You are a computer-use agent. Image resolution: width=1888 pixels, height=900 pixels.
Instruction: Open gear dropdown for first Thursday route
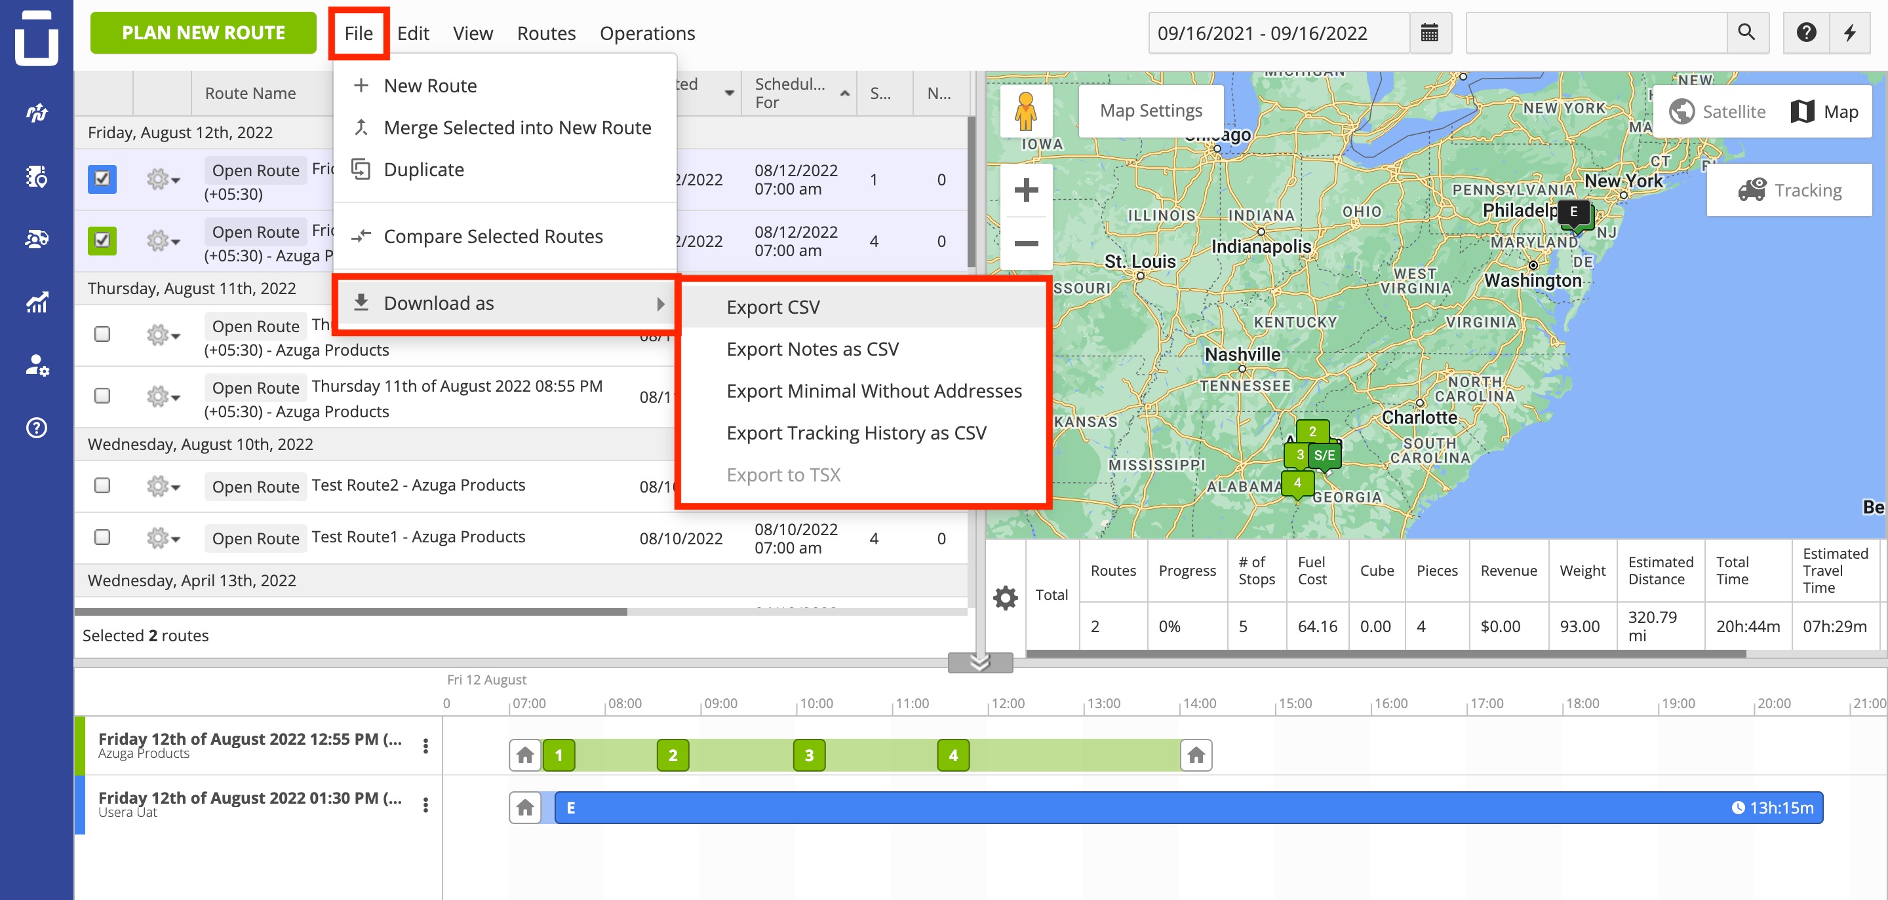pyautogui.click(x=163, y=335)
